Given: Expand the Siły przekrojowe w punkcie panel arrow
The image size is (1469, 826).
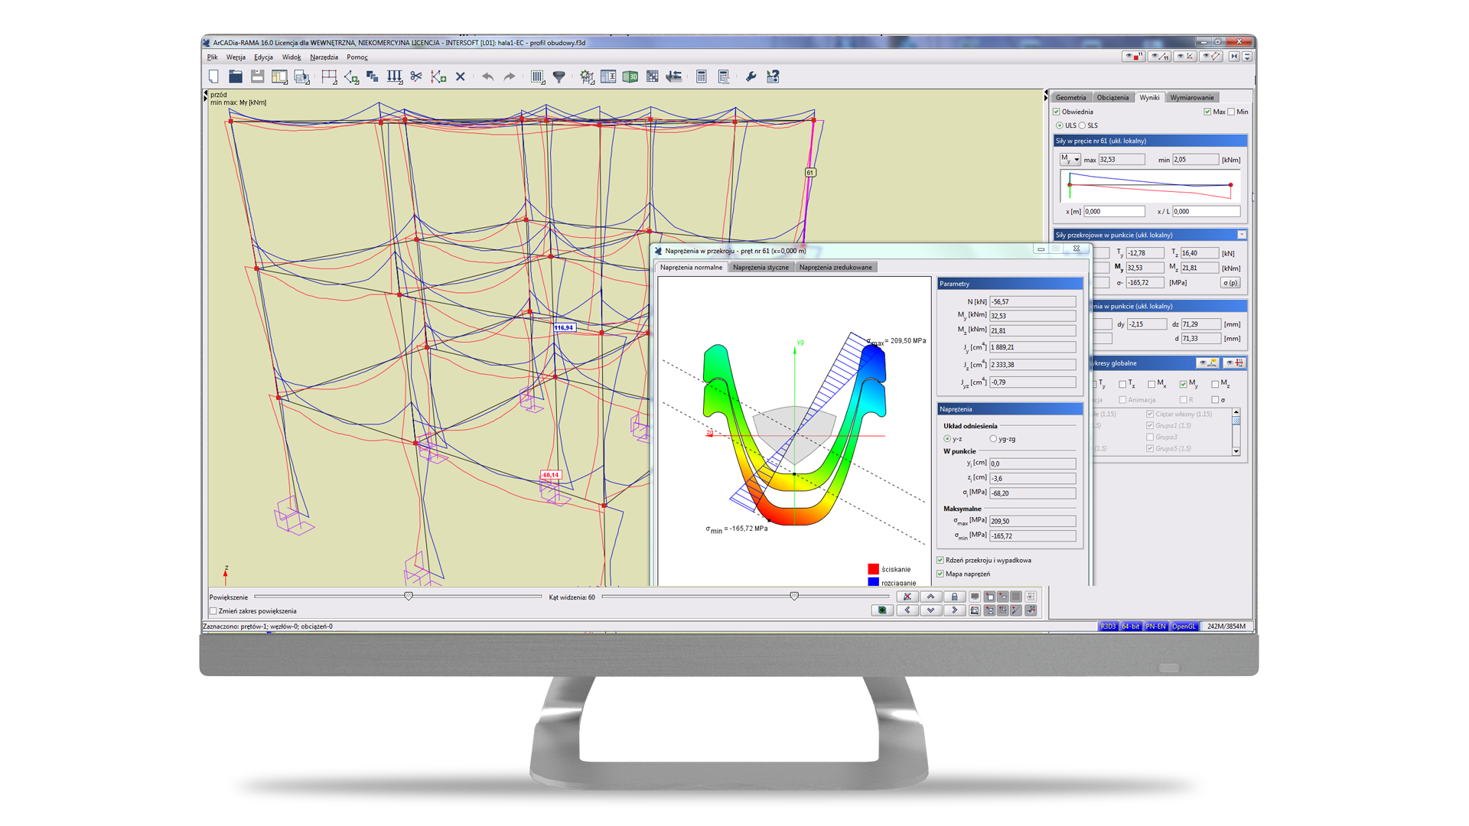Looking at the screenshot, I should [x=1241, y=235].
